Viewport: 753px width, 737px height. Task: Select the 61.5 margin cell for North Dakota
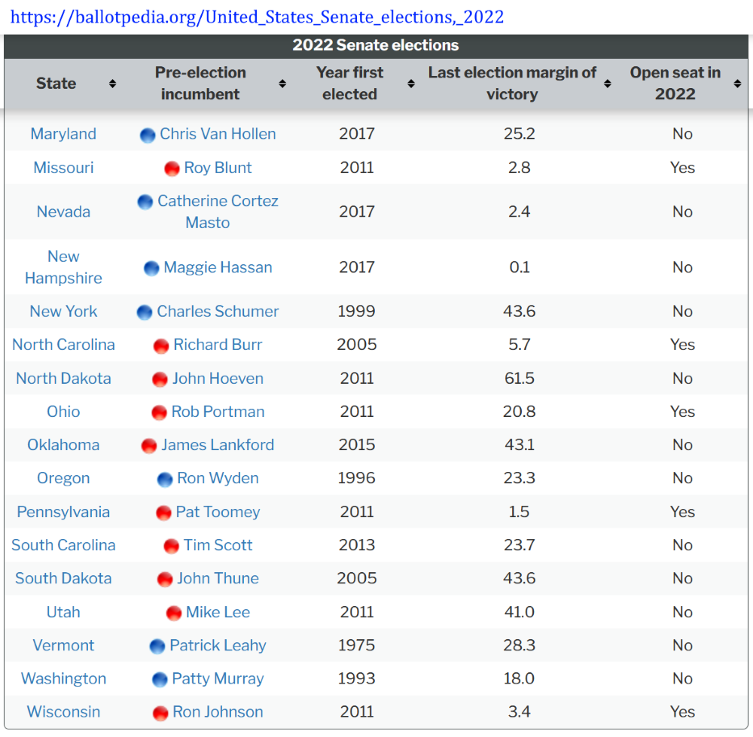[x=519, y=379]
